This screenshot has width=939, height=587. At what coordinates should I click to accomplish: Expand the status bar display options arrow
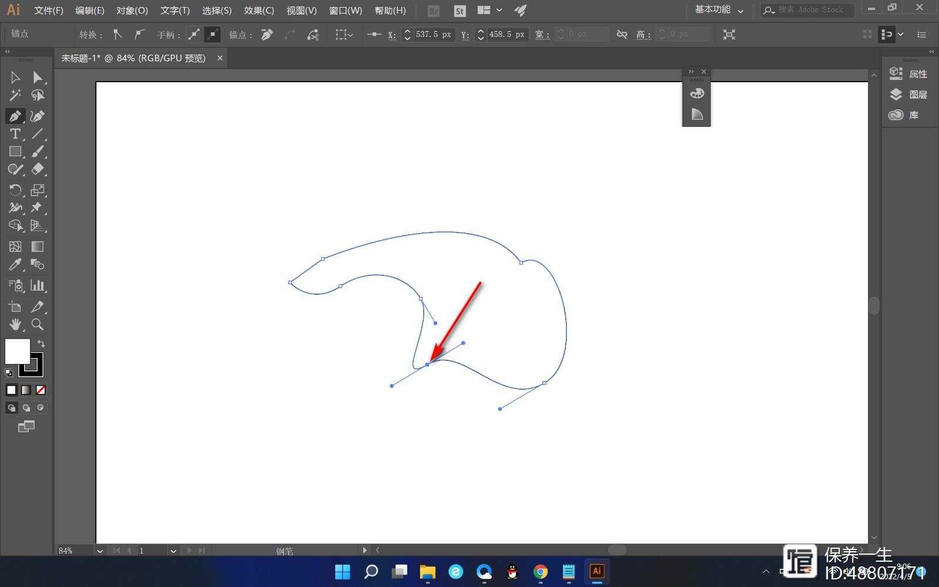(x=364, y=551)
